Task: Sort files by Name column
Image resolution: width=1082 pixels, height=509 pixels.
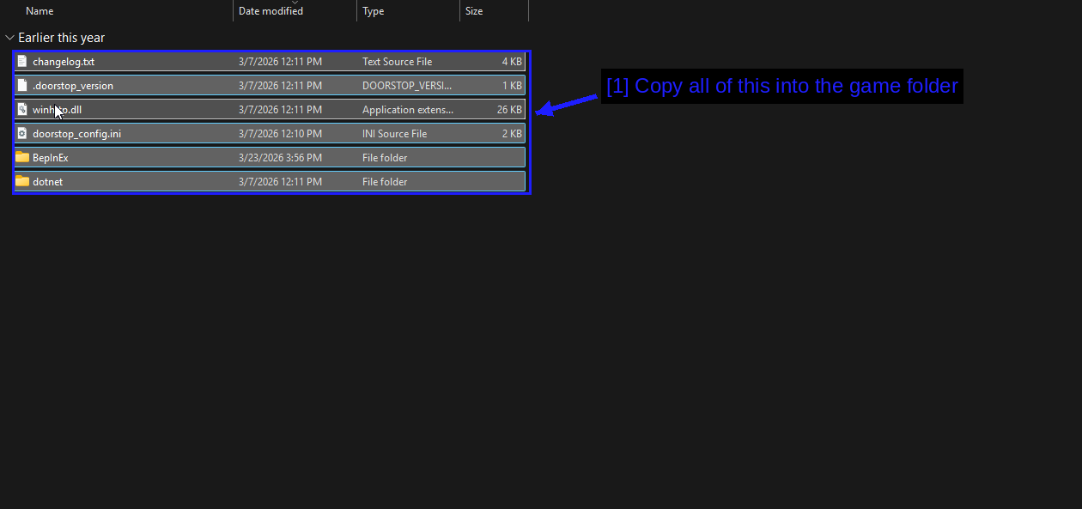Action: point(40,11)
